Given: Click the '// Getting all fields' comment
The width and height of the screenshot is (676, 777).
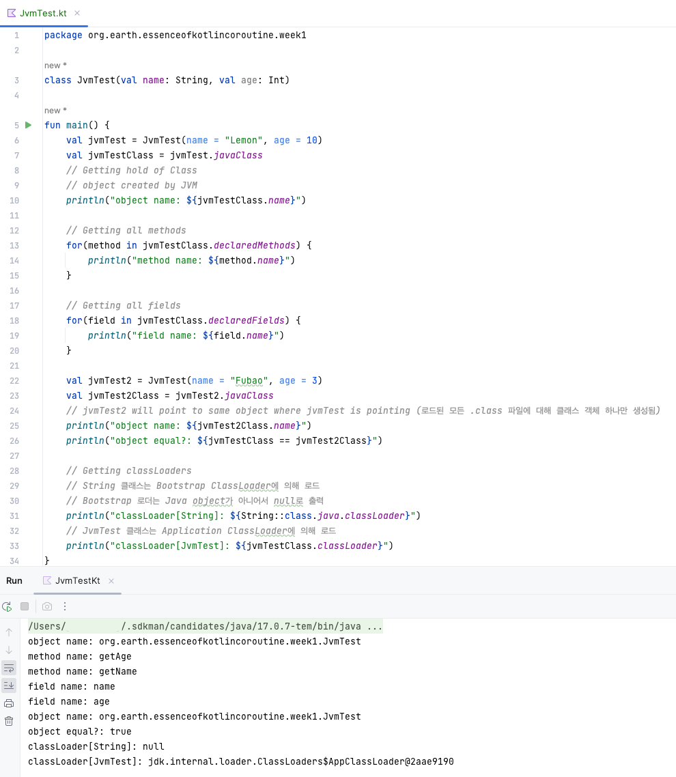Looking at the screenshot, I should 124,306.
